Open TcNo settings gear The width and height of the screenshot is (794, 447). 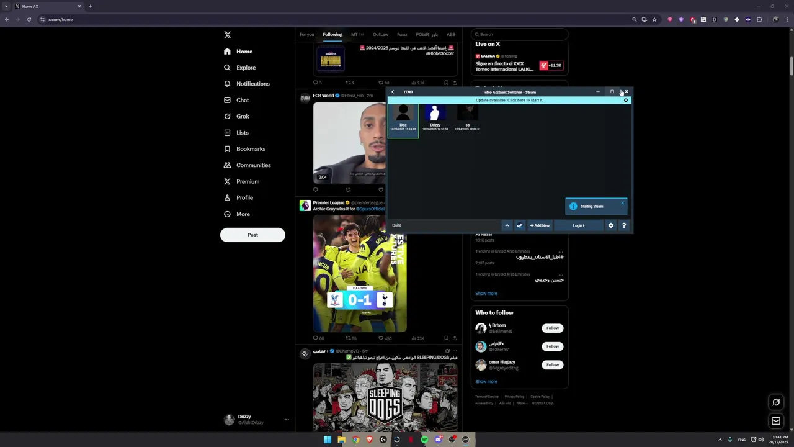point(610,225)
